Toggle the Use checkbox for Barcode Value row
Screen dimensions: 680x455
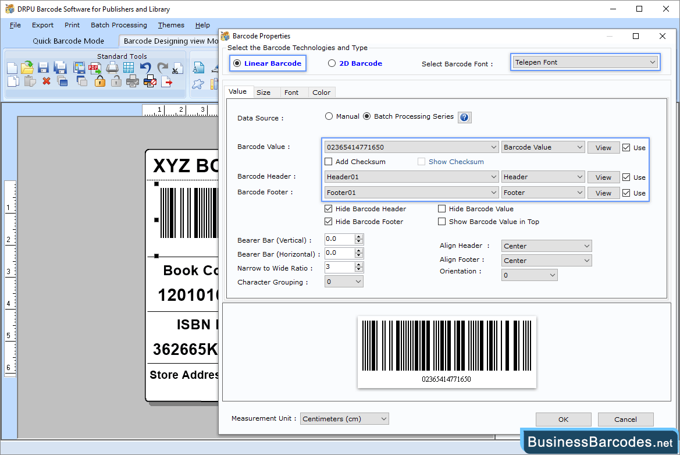point(626,147)
